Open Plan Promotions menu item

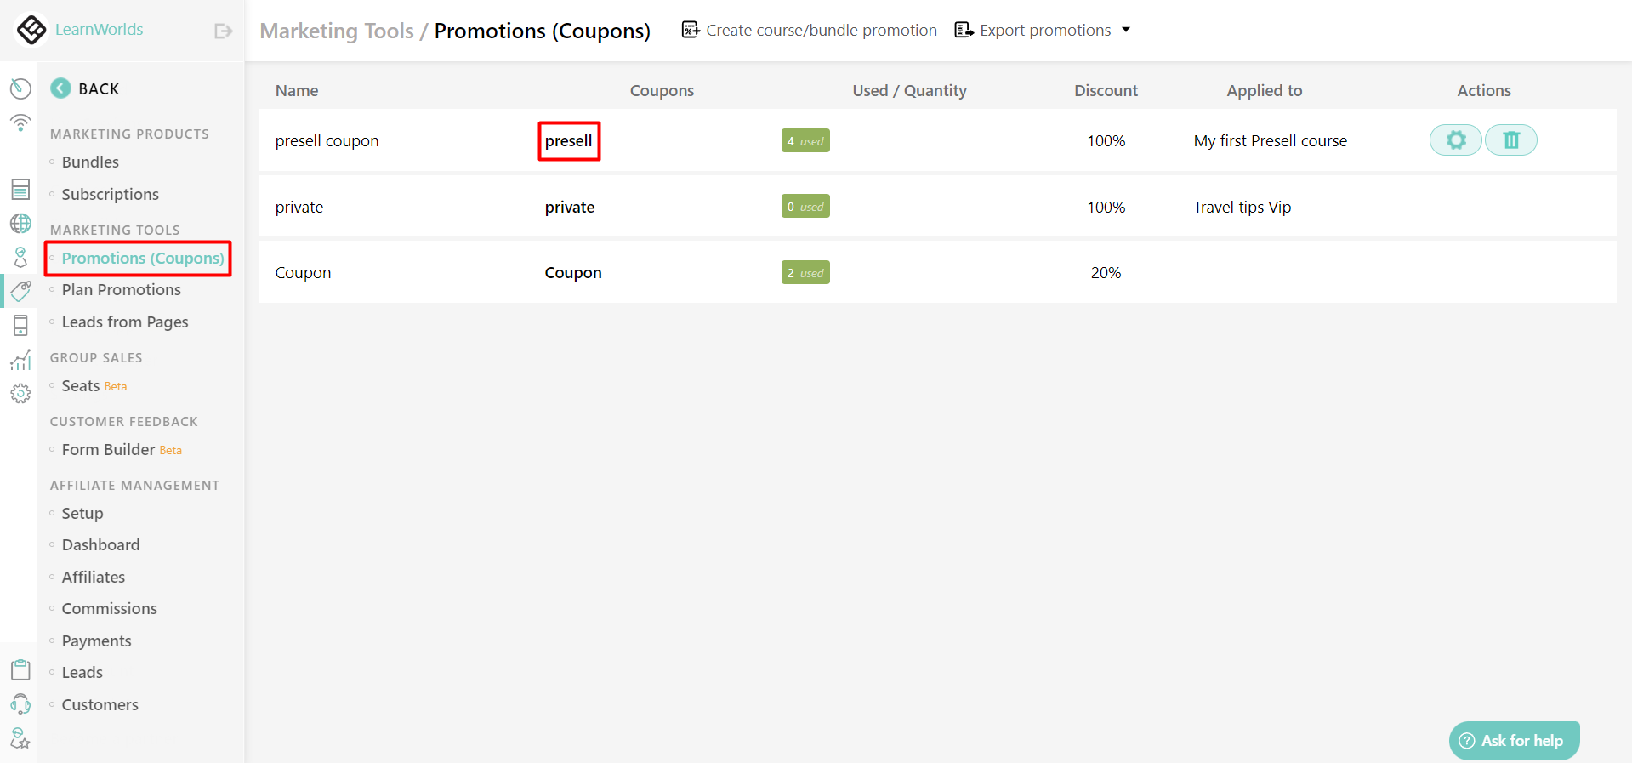point(121,289)
